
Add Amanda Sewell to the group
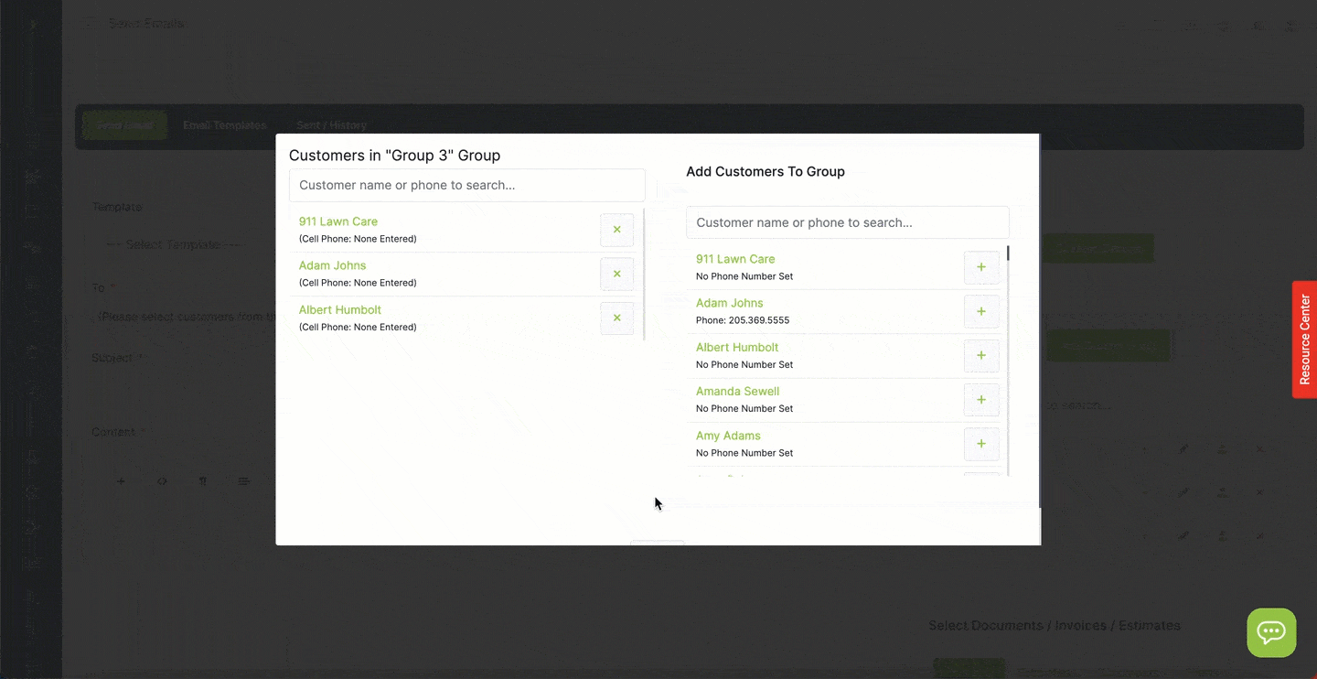pos(981,400)
